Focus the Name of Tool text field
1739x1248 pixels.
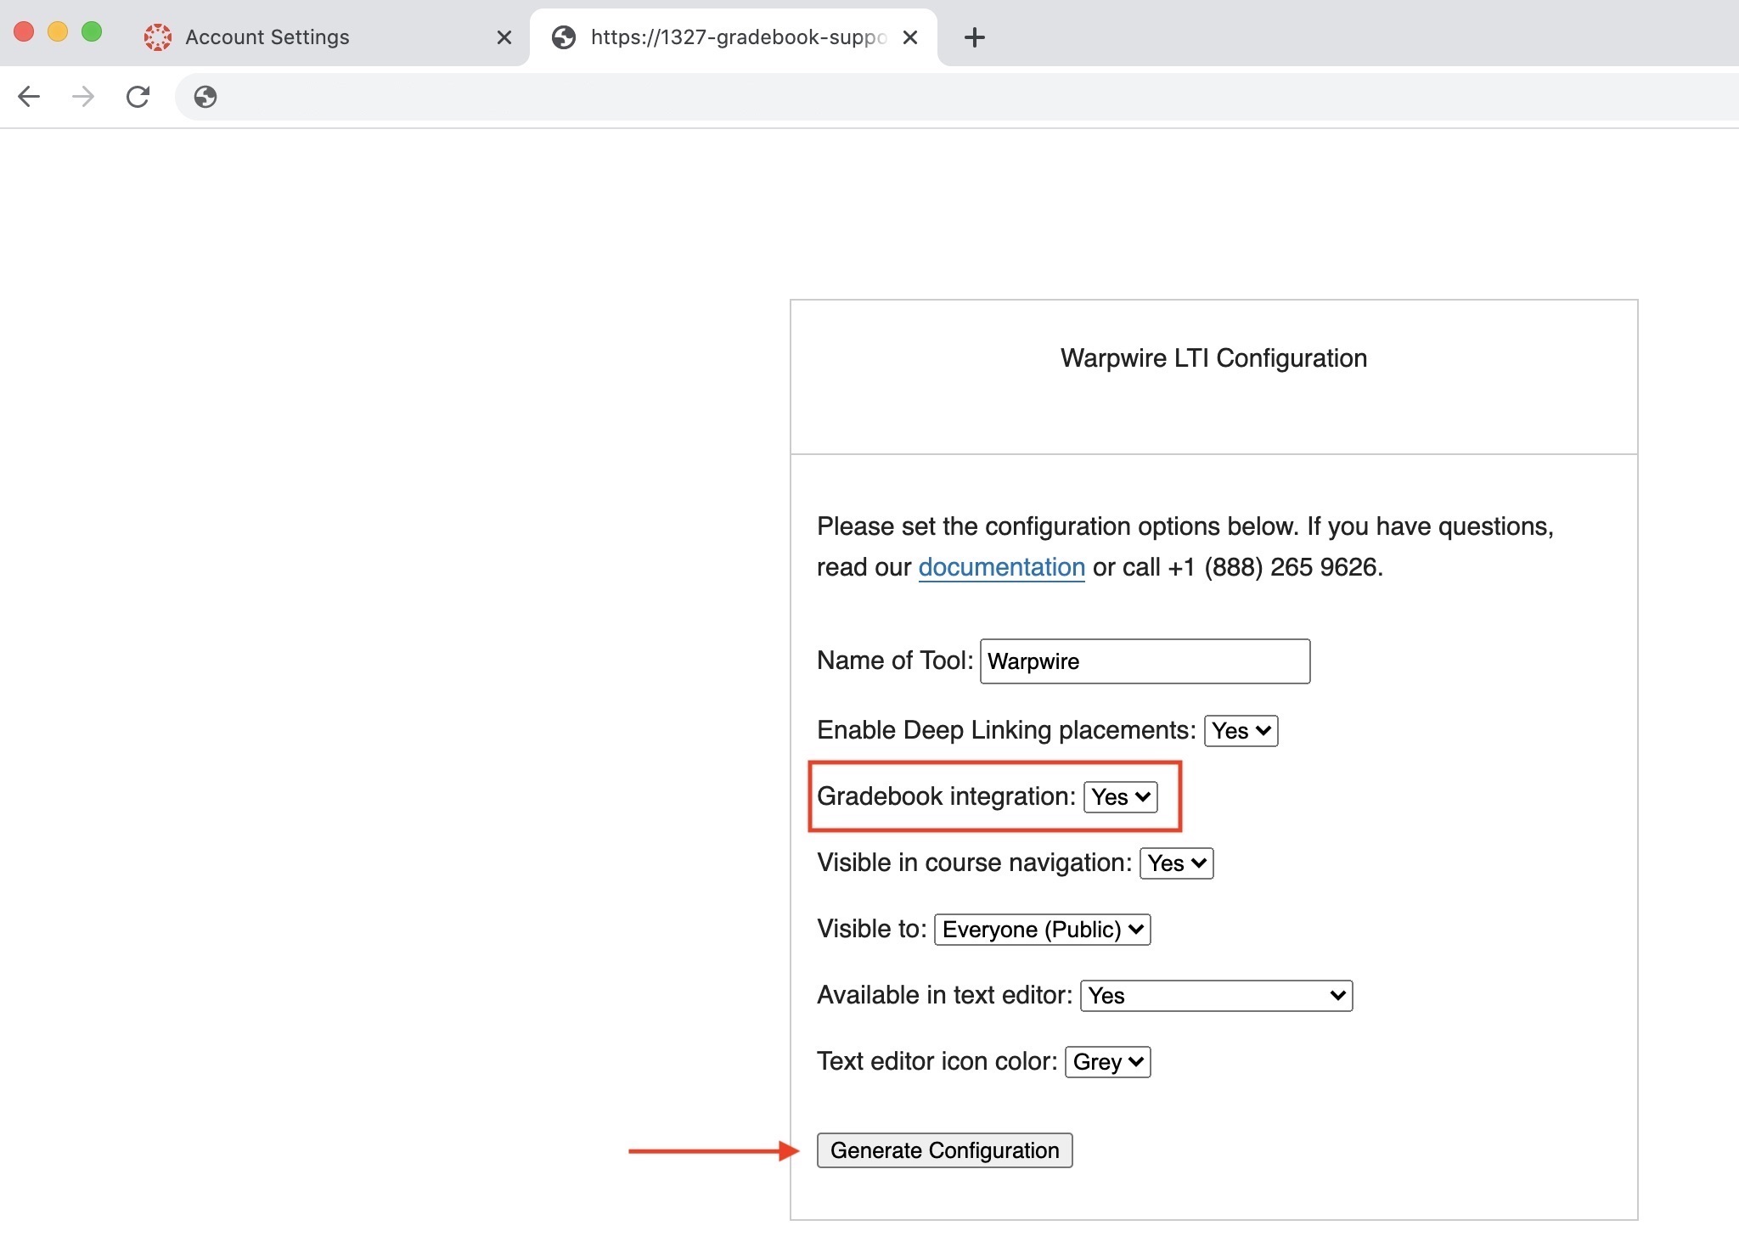1144,661
